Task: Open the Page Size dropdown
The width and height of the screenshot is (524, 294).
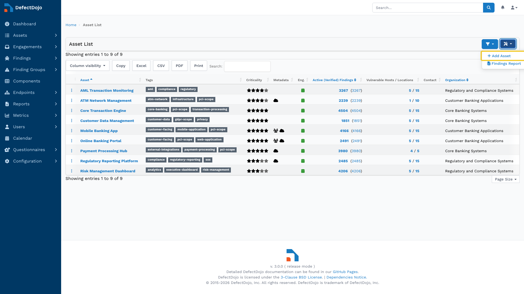Action: 505,179
